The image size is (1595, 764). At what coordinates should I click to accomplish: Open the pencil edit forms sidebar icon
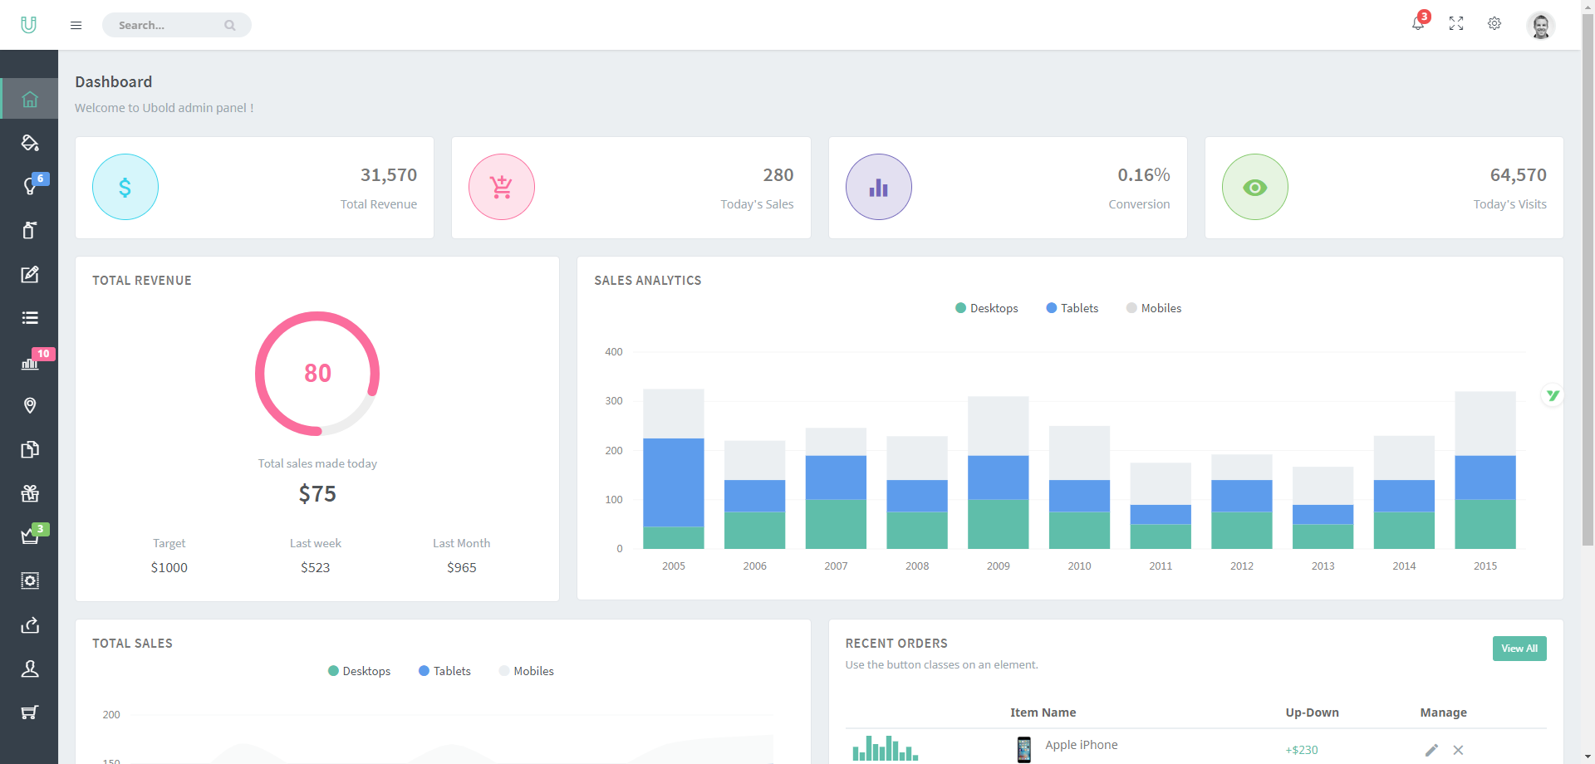pos(30,274)
